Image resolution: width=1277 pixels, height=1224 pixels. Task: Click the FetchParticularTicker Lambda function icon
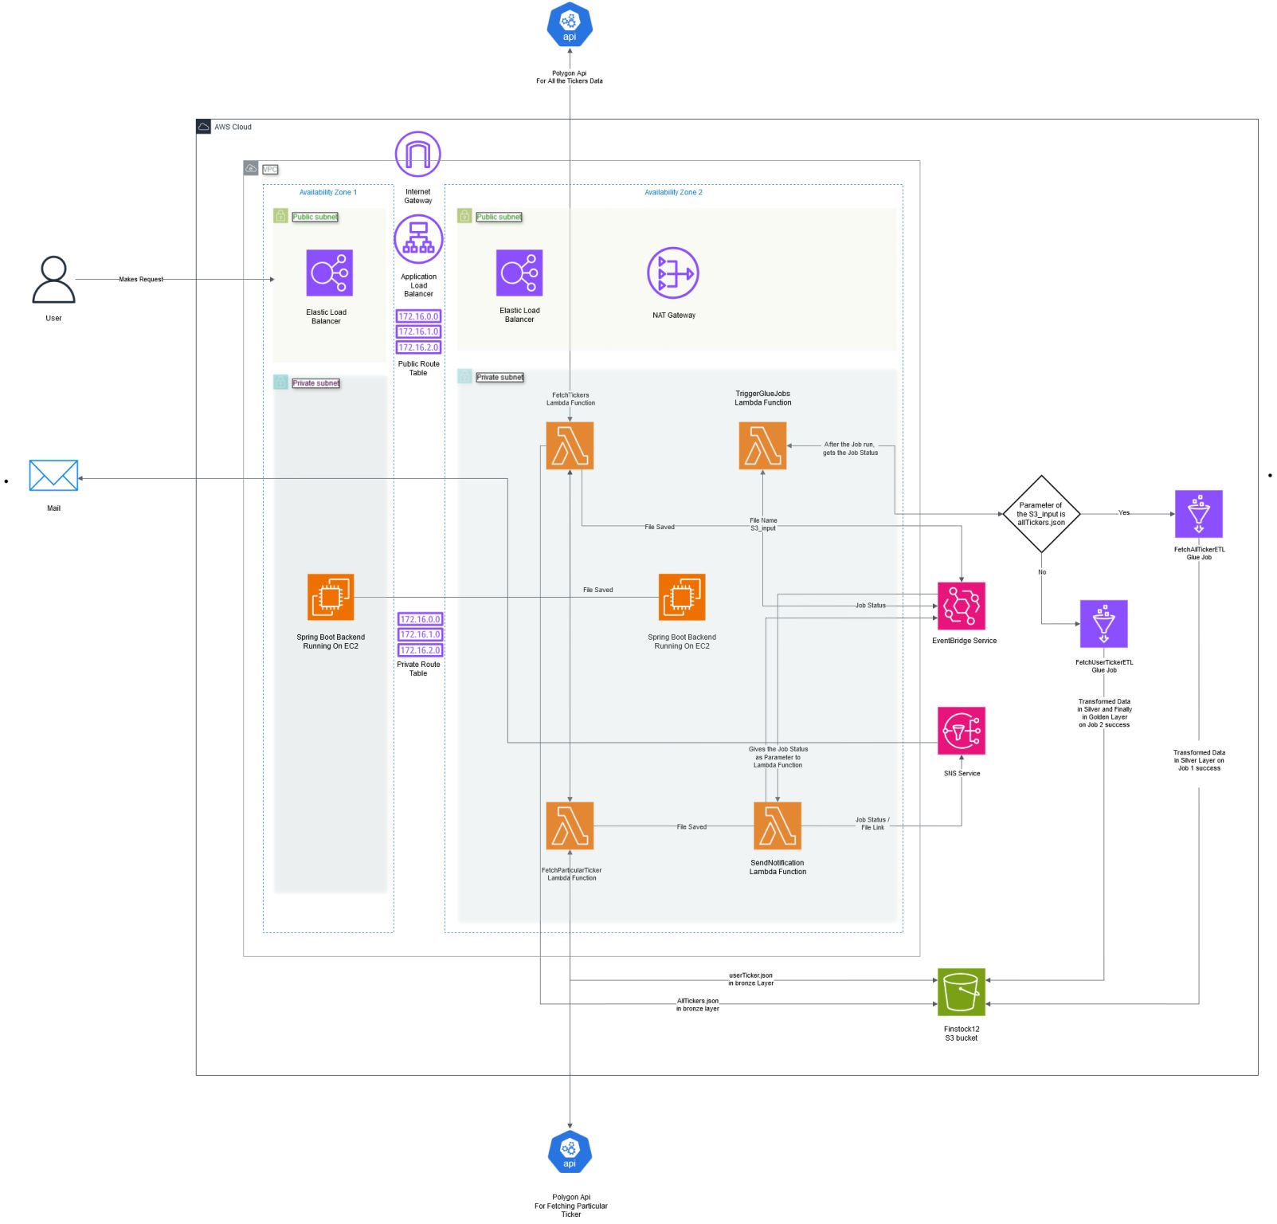point(570,826)
